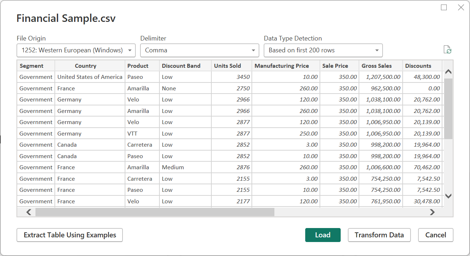470x256 pixels.
Task: Click the Load button
Action: (x=323, y=235)
